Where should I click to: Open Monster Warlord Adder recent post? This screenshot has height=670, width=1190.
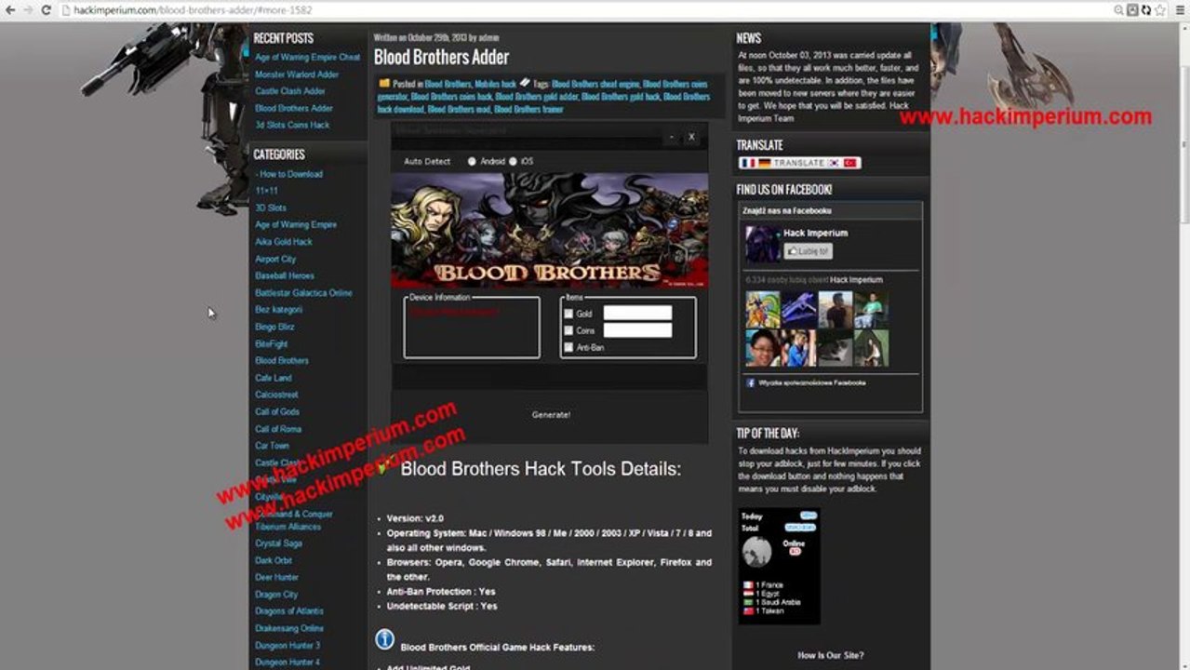(x=297, y=74)
